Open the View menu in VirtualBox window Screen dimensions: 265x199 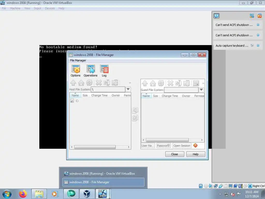click(x=27, y=8)
